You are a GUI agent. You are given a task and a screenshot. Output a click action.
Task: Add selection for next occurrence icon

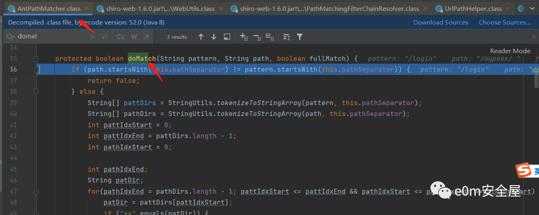[244, 37]
